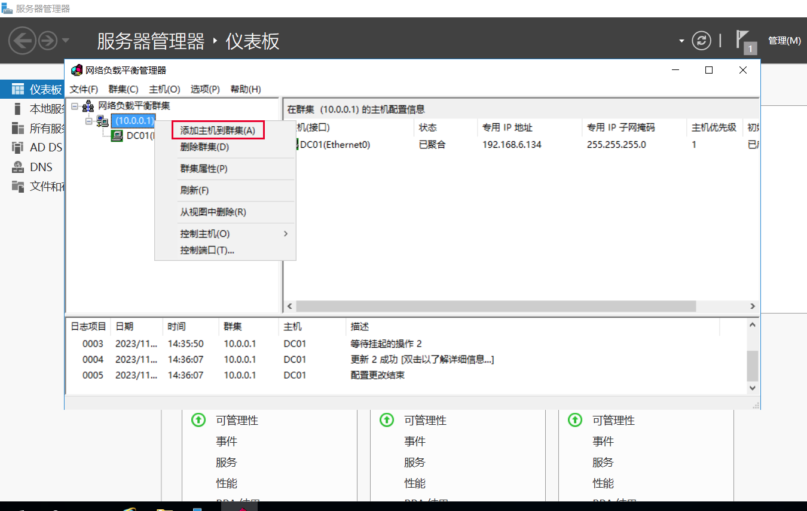Click the 网络负载平衡群集 root tree icon

point(88,107)
